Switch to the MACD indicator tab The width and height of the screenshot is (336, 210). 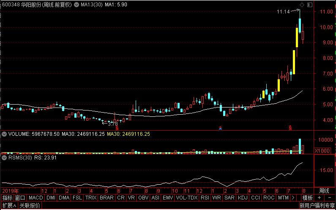[36, 198]
